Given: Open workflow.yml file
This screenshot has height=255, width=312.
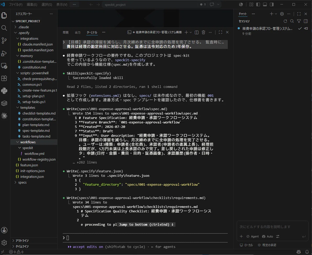Looking at the screenshot, I should [x=34, y=154].
